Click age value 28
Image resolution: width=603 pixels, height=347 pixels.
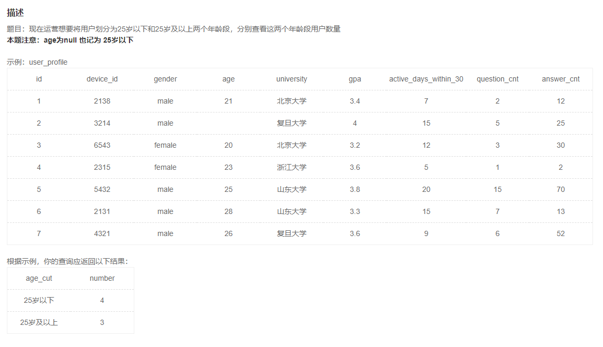[229, 211]
